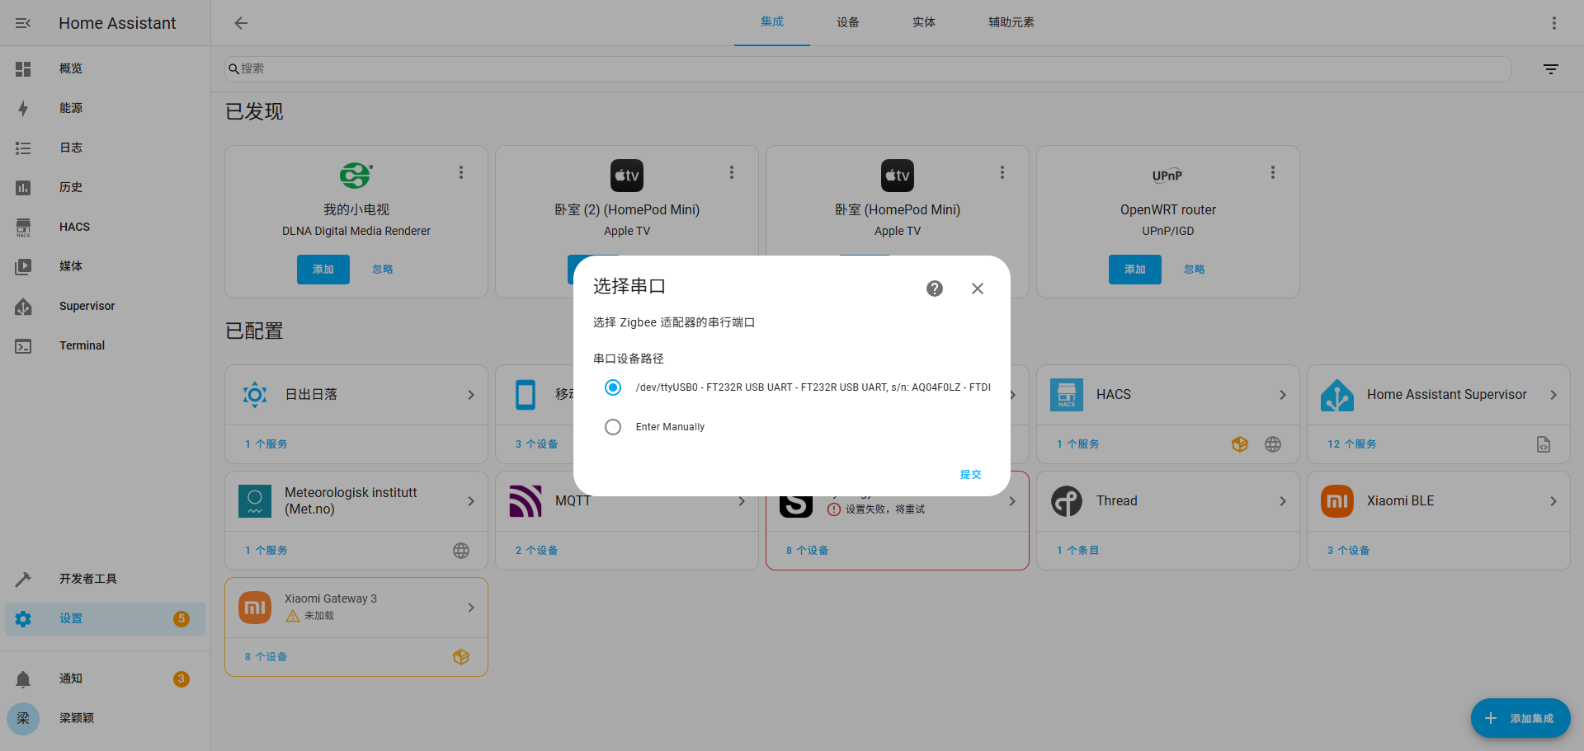Viewport: 1584px width, 751px height.
Task: Open the filter icon beside the search bar
Action: click(x=1550, y=68)
